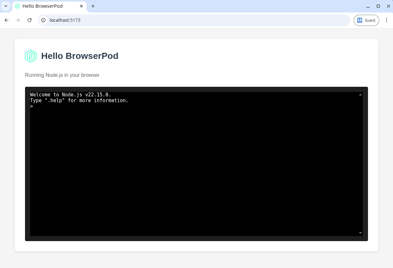Click the BrowserPod hexagon logo icon
The image size is (393, 268).
coord(31,56)
